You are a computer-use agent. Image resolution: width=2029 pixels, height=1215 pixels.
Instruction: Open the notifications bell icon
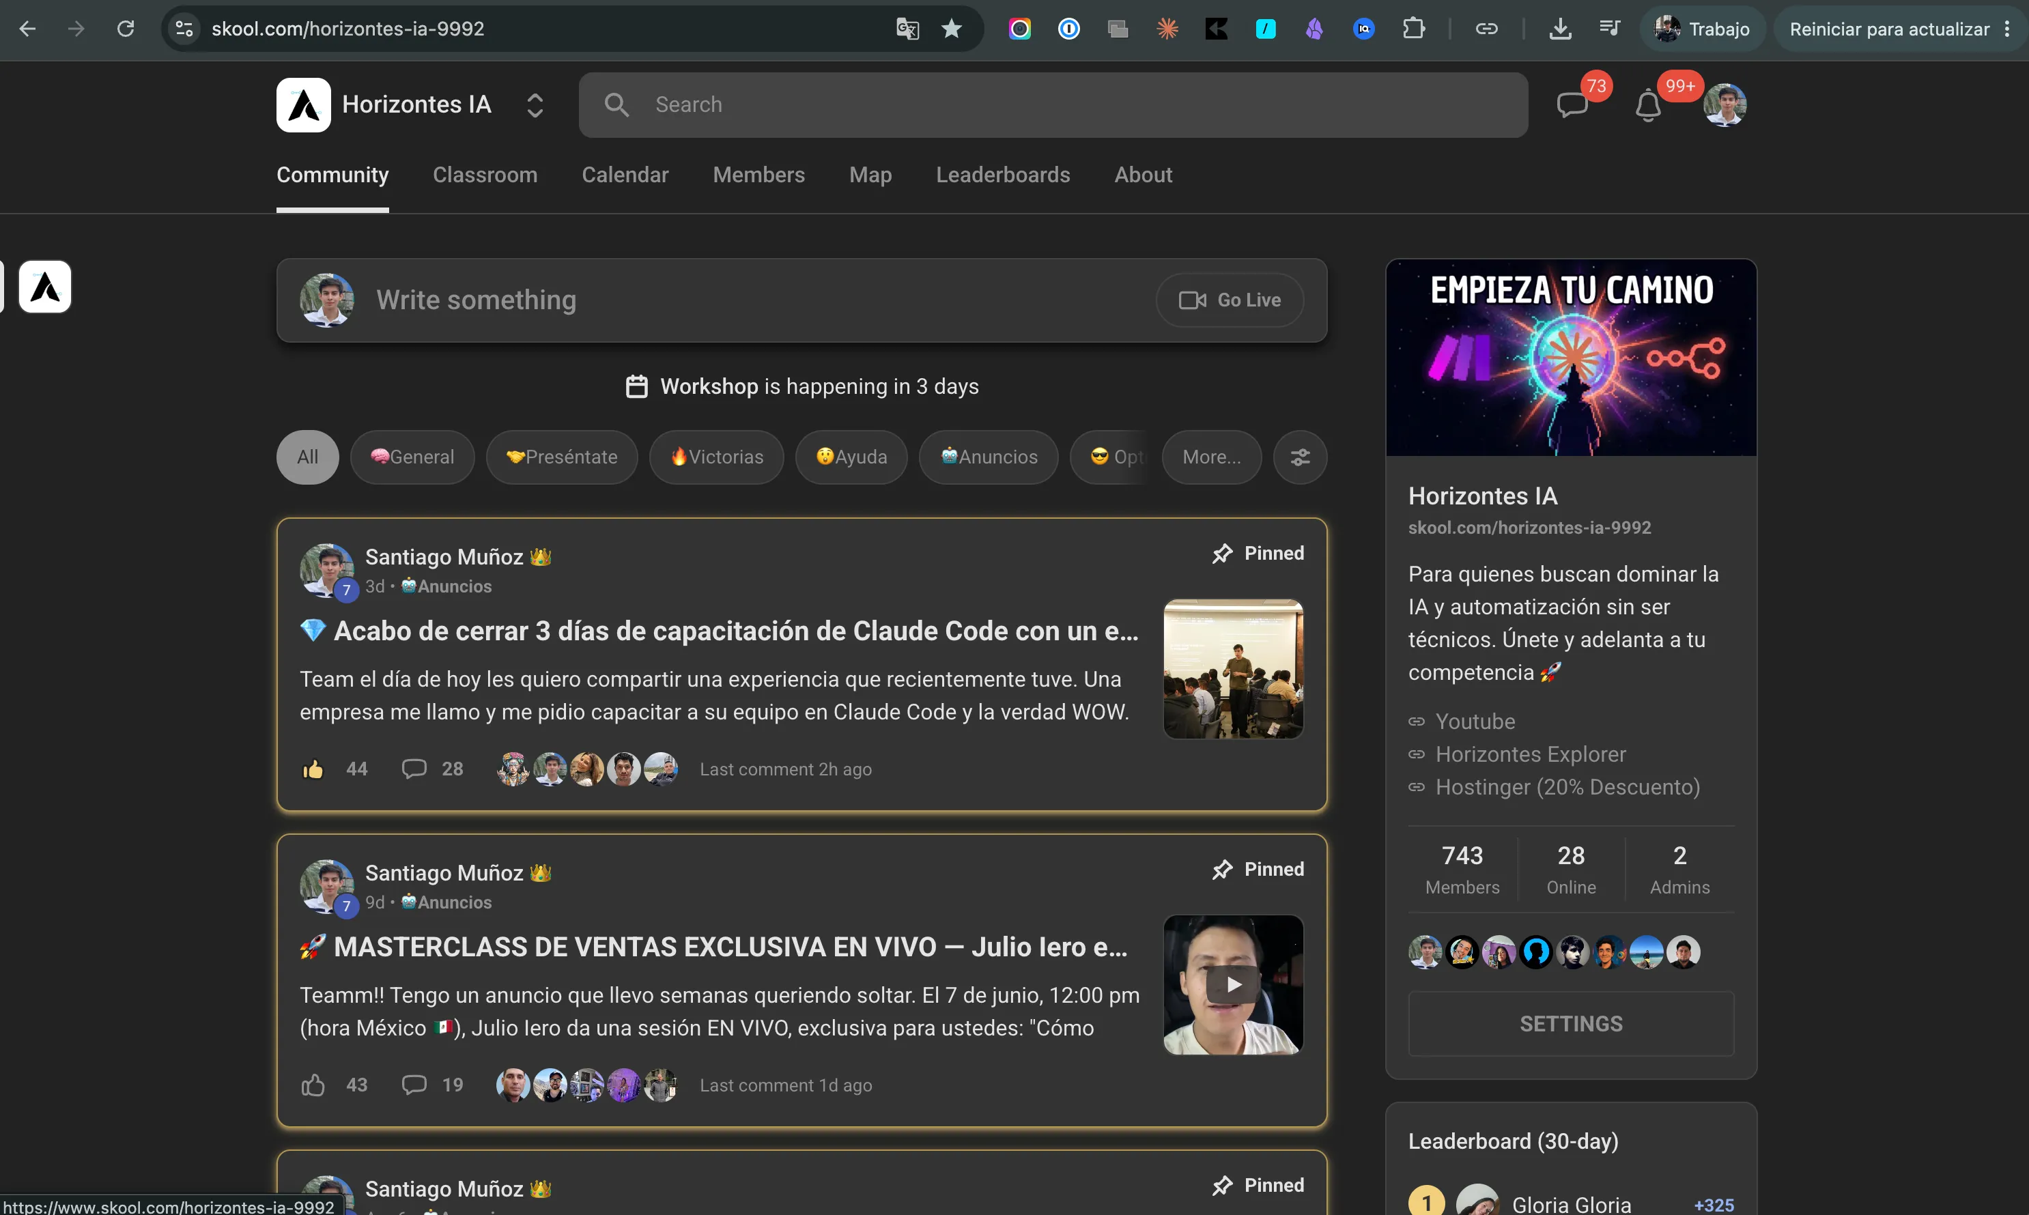(x=1647, y=105)
